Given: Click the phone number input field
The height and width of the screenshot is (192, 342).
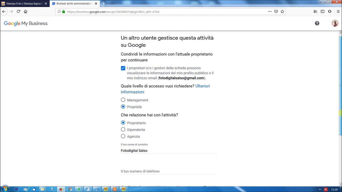Looking at the screenshot, I should click(168, 171).
